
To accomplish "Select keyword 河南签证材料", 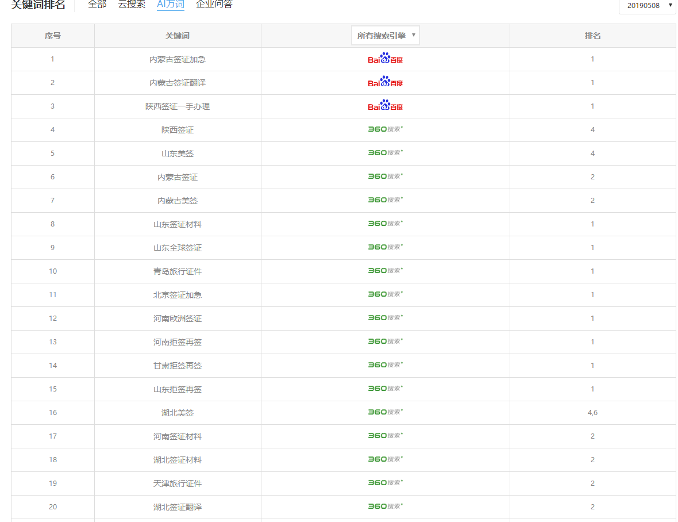I will (178, 436).
